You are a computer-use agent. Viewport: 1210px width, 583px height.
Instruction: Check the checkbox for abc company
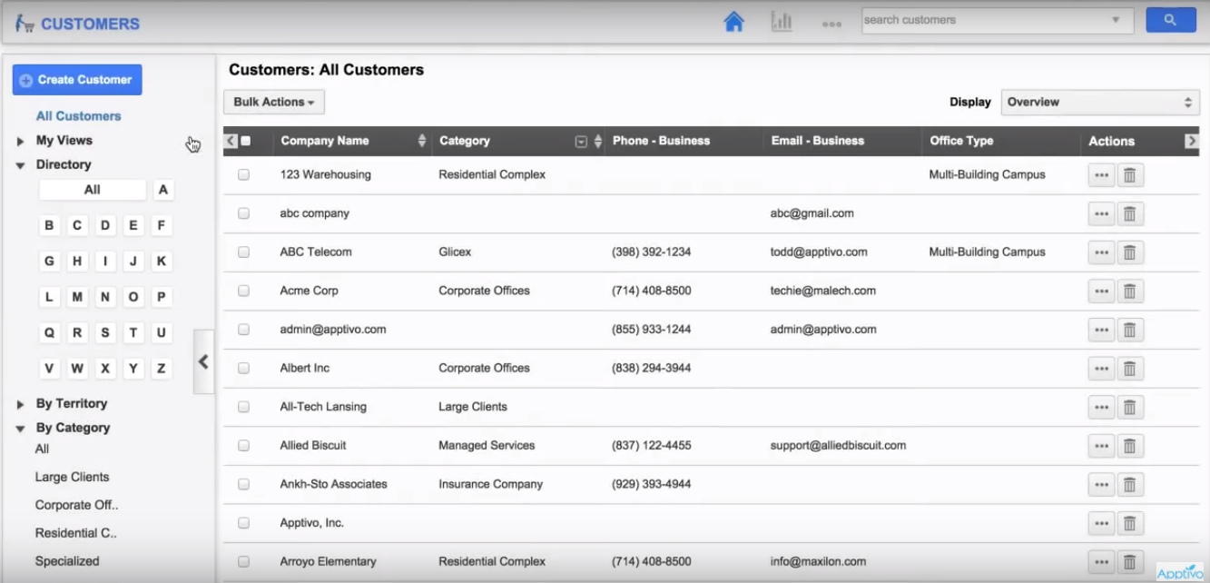click(x=243, y=212)
